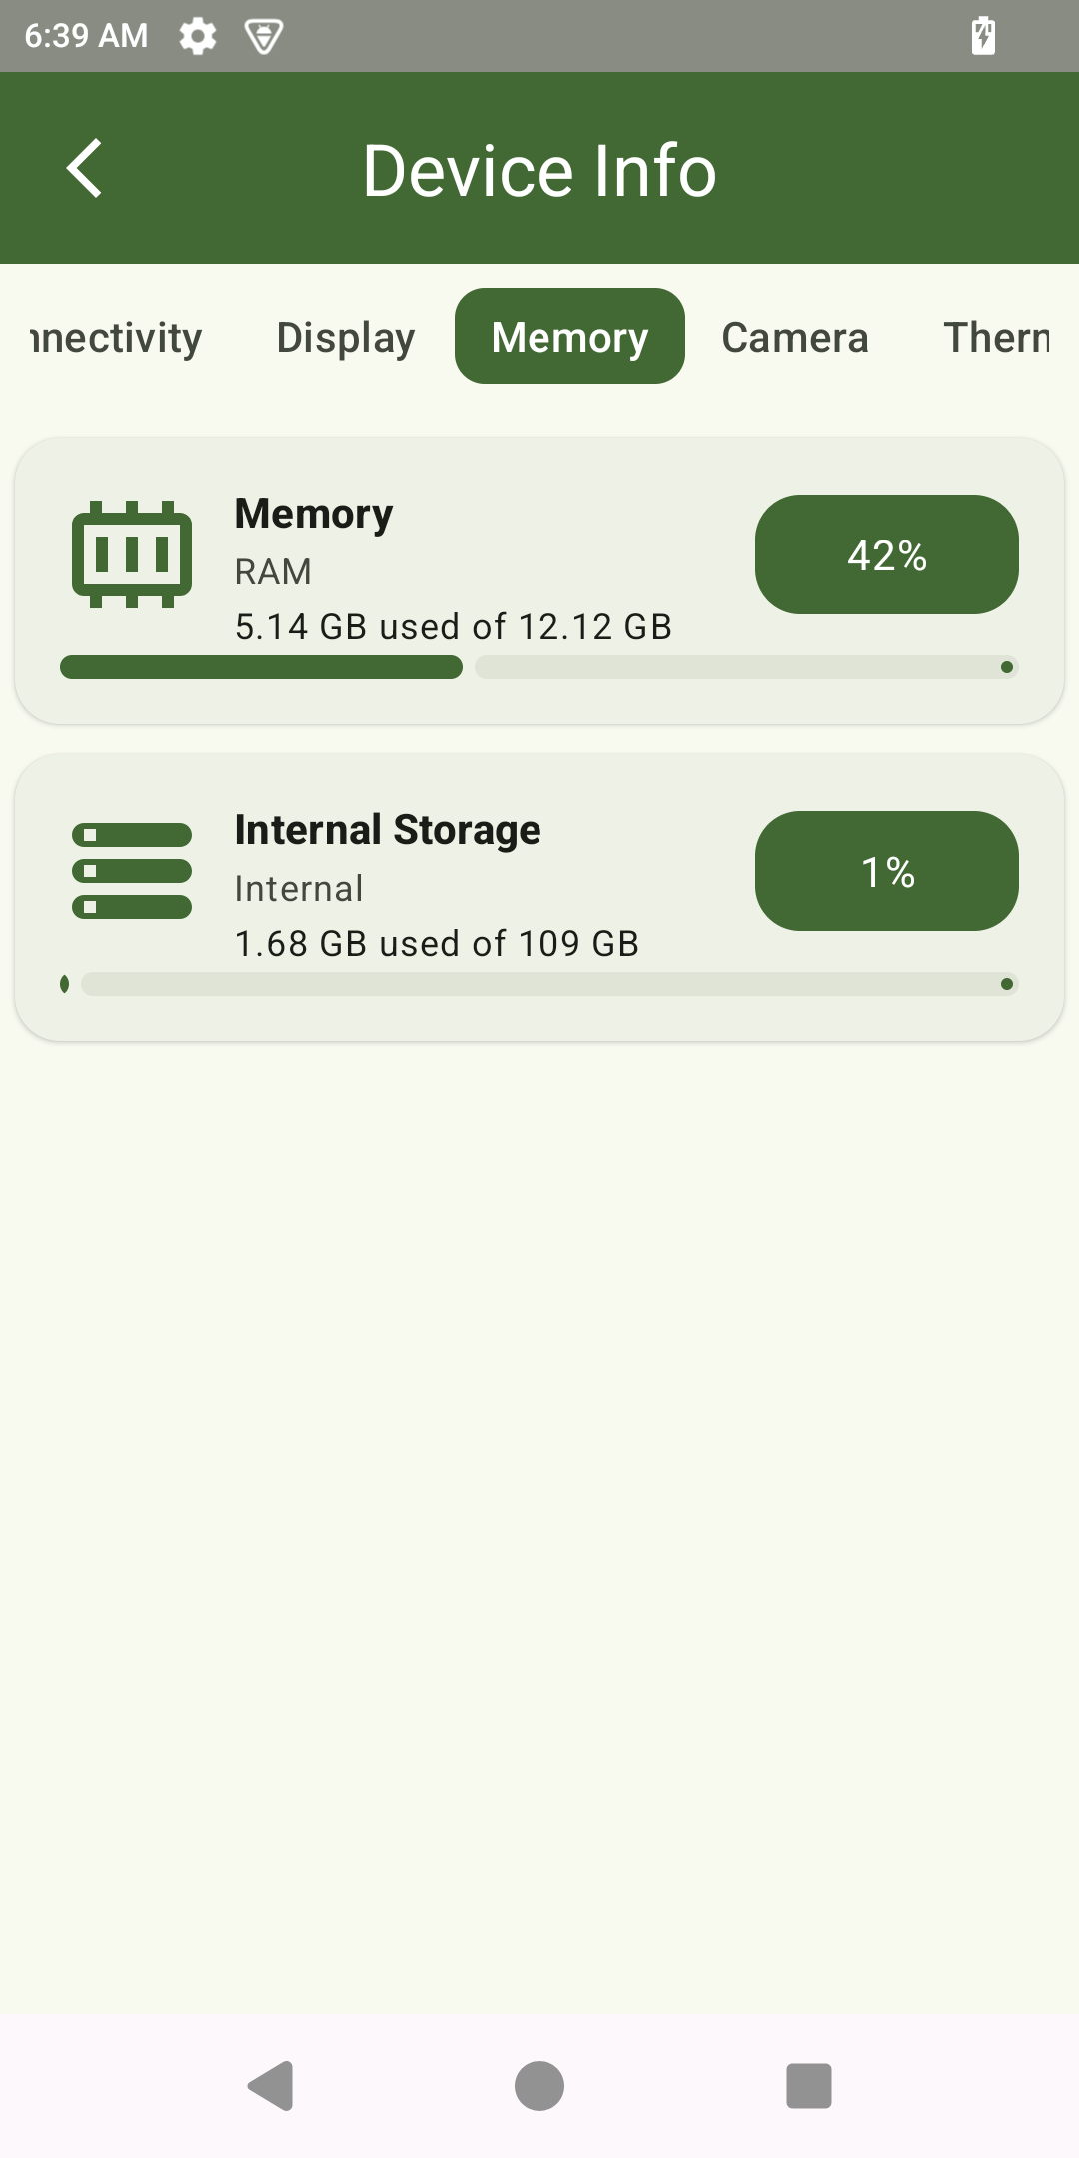Viewport: 1079px width, 2158px height.
Task: Tap the back arrow in header
Action: coord(85,168)
